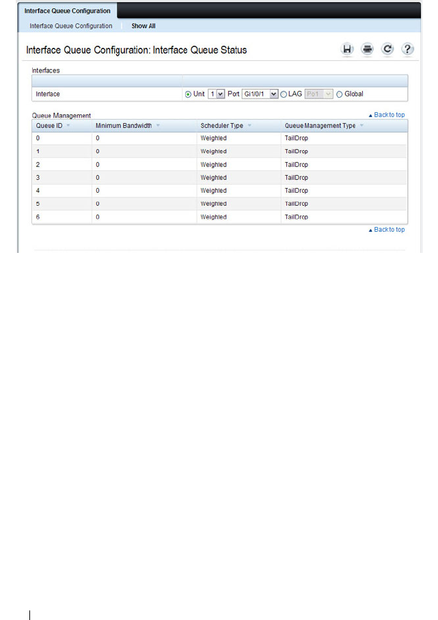
Task: Click Minimum Bandwidth value in queue 2 row
Action: pyautogui.click(x=98, y=165)
